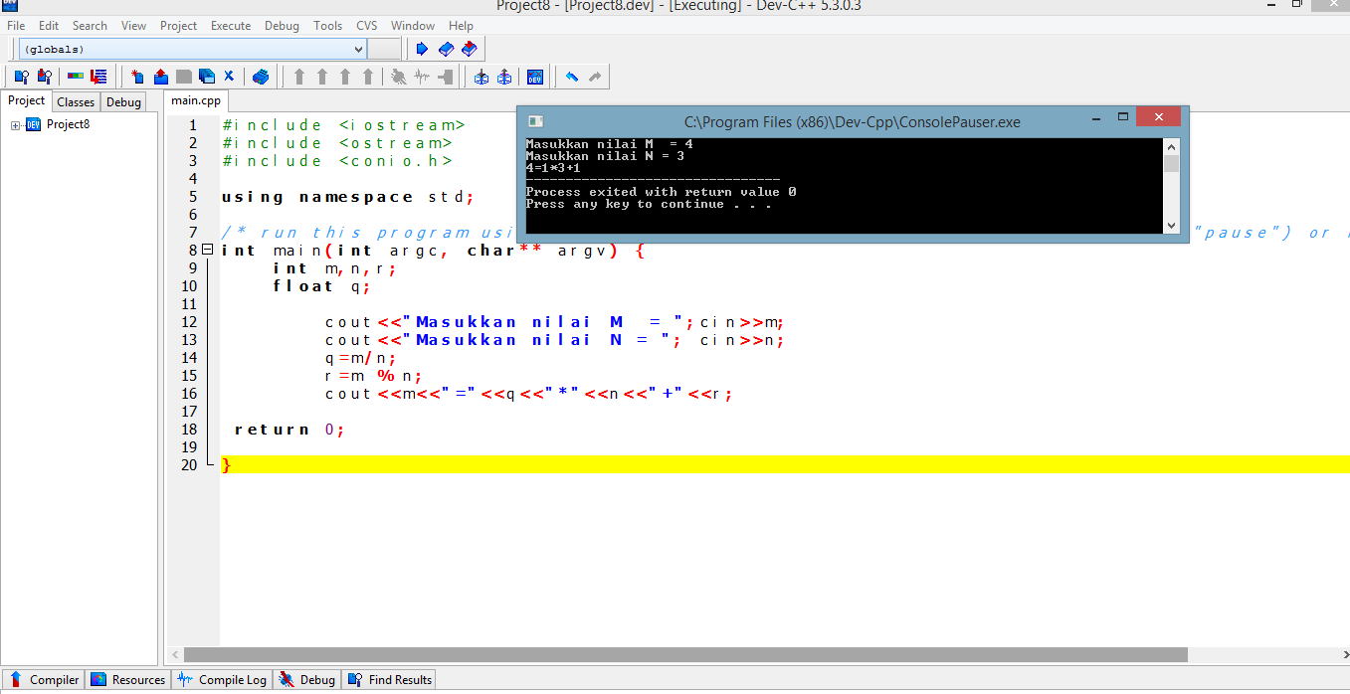This screenshot has height=694, width=1350.
Task: Click the Replace icon beside Find
Action: coord(44,77)
